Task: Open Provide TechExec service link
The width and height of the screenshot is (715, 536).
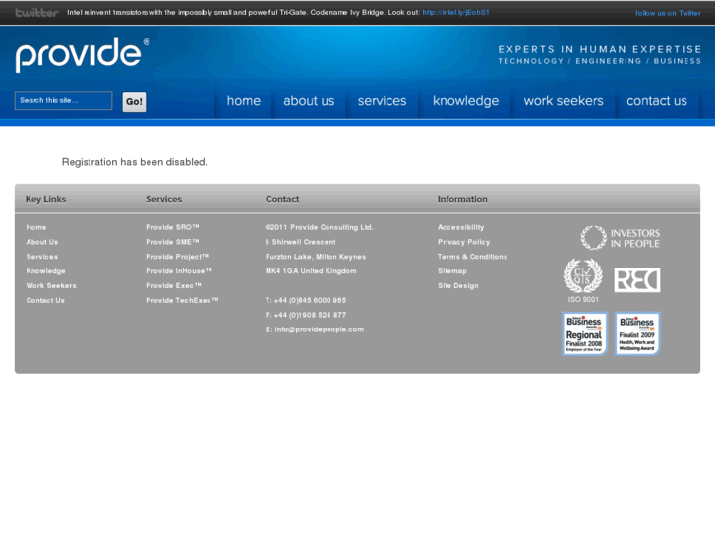Action: 182,300
